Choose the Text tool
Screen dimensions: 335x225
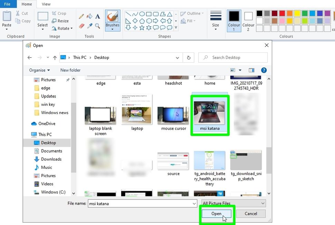(x=98, y=16)
